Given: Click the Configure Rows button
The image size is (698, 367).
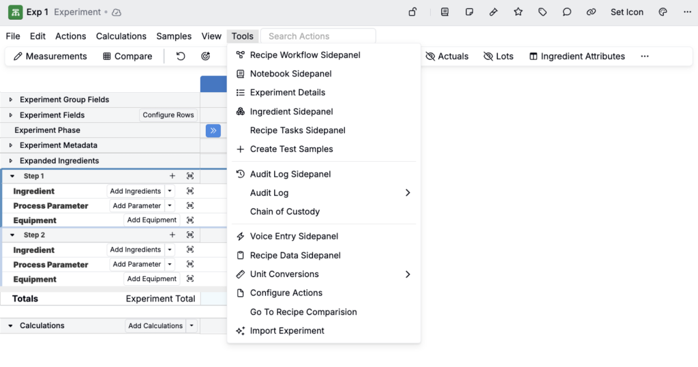Looking at the screenshot, I should click(168, 115).
